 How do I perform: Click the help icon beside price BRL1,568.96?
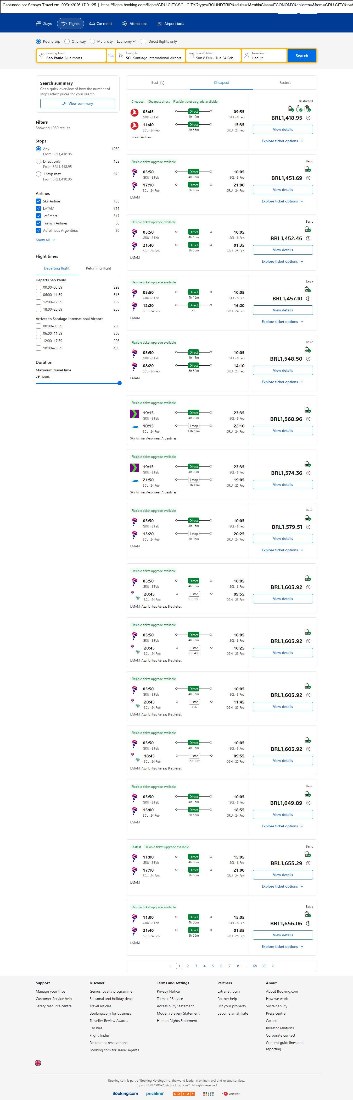(308, 419)
